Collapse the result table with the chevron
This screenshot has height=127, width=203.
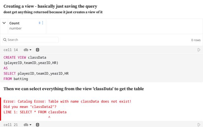4,23
